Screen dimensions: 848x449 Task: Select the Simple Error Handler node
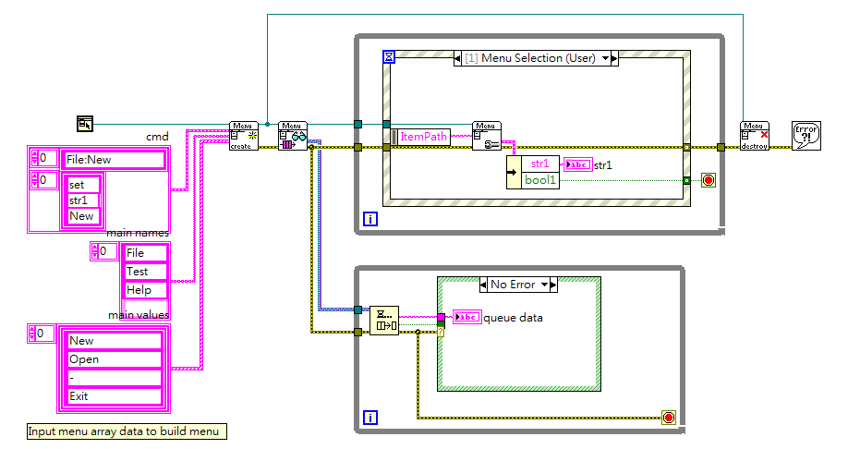coord(806,135)
